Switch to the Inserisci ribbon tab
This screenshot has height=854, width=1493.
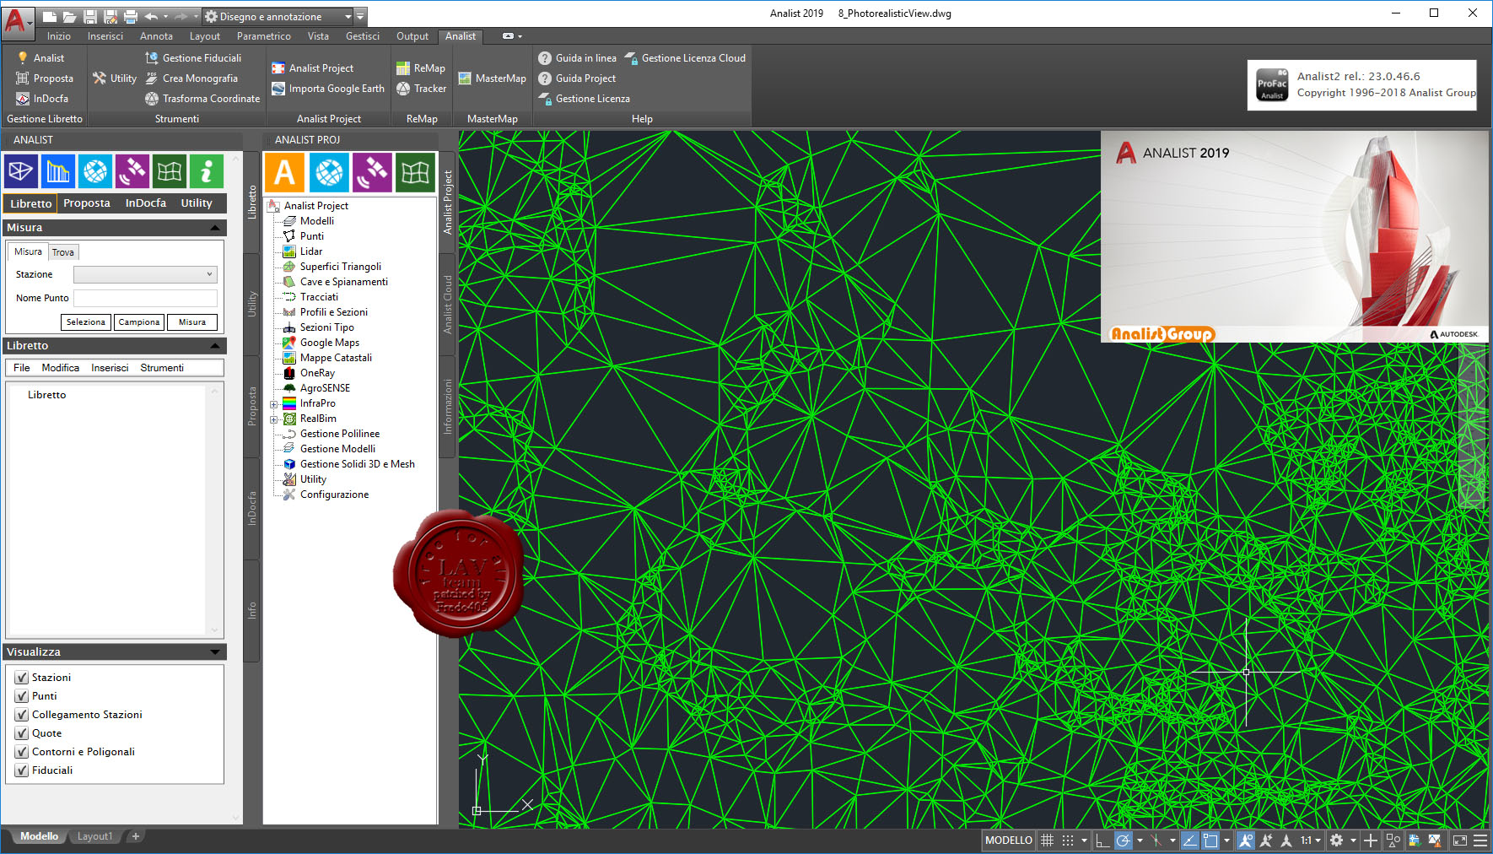[105, 36]
